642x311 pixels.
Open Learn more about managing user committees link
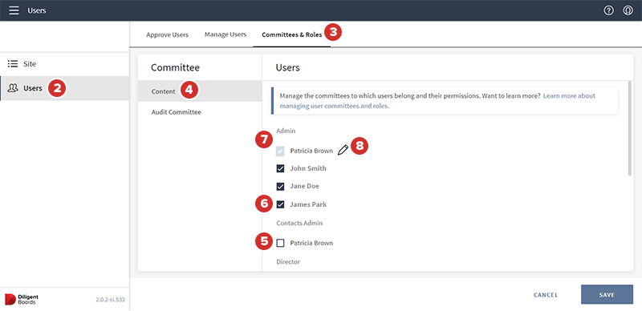(437, 101)
